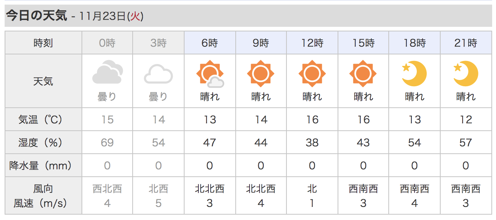Click the 12時 humidity value 38

[312, 143]
